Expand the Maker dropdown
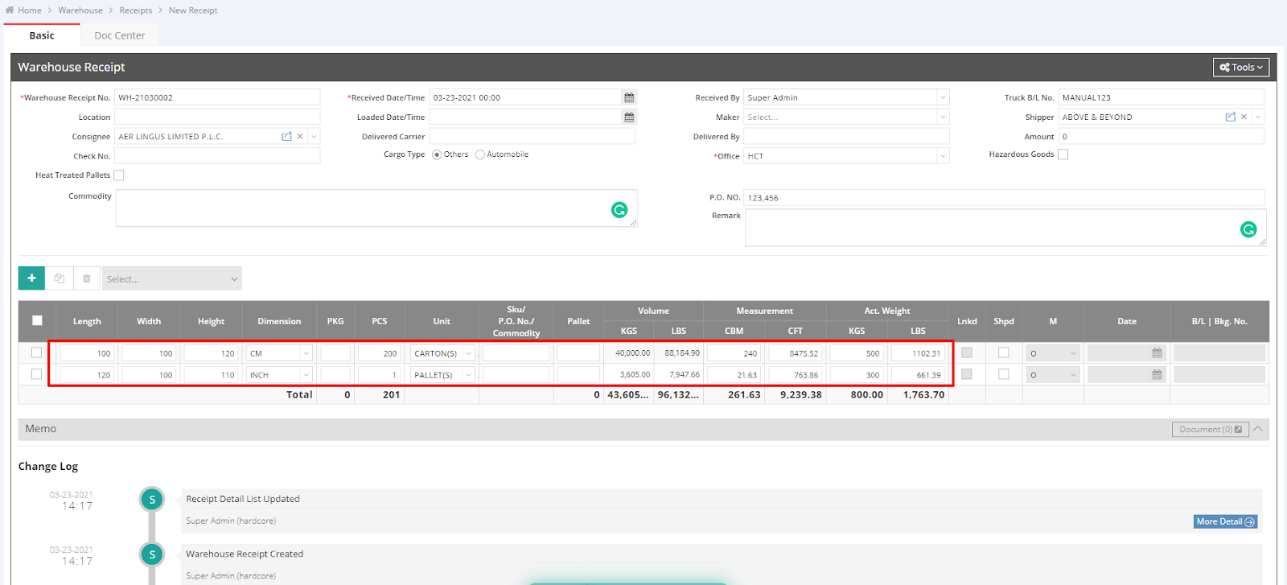 tap(942, 117)
